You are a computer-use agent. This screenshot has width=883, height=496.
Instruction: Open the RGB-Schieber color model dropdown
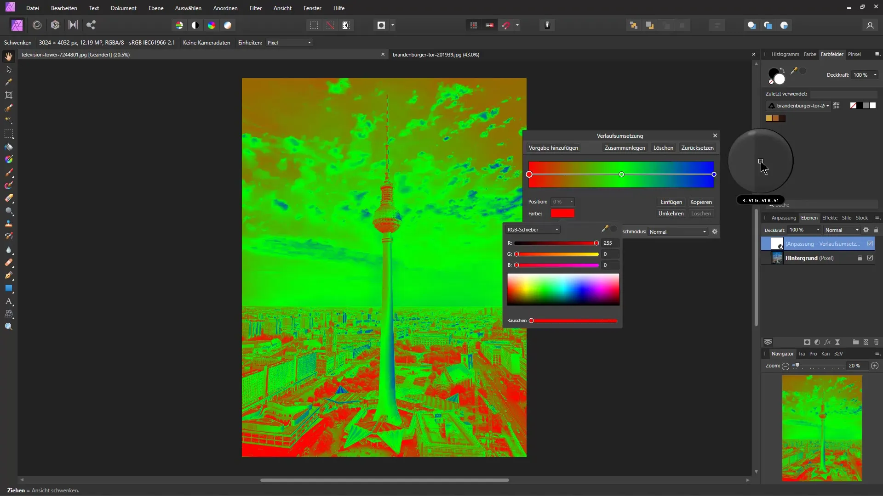pos(533,229)
